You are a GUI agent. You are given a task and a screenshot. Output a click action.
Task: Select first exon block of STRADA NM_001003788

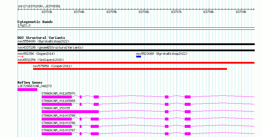tap(57, 119)
